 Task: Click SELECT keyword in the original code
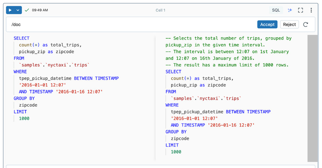[22, 38]
